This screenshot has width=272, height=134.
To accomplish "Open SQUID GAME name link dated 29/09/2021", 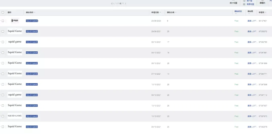I will pos(32,31).
